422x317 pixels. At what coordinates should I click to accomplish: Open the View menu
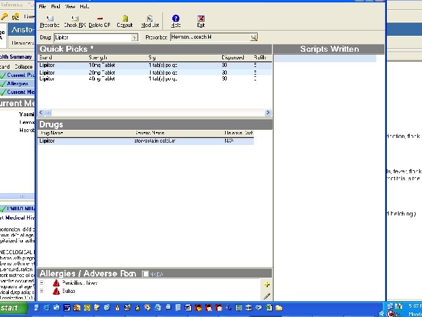[70, 6]
